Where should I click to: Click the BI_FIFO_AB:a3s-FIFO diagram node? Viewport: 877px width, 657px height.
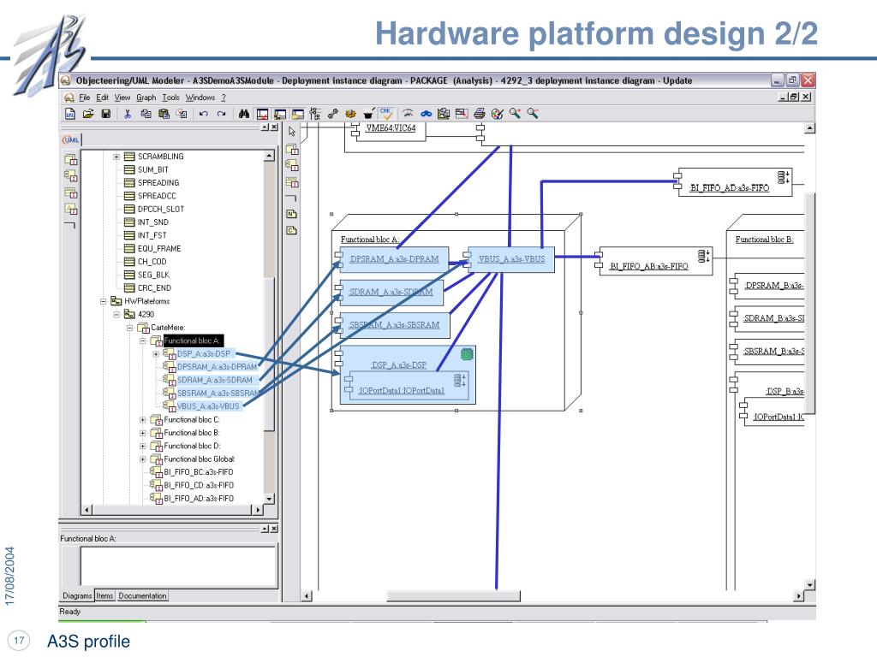655,262
